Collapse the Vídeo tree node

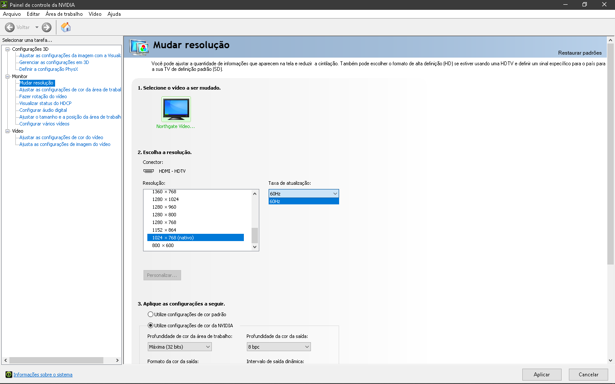click(x=7, y=131)
